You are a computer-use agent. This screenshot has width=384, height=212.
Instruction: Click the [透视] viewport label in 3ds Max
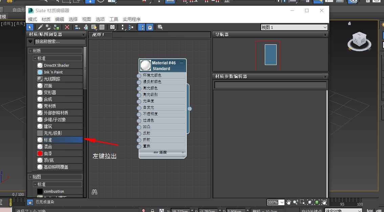[x=7, y=23]
